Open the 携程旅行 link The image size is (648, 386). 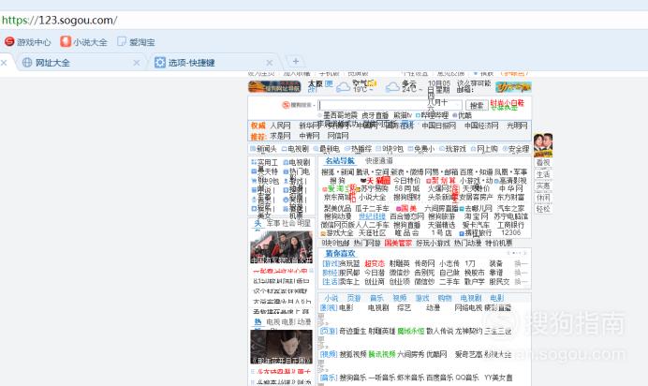pos(476,232)
